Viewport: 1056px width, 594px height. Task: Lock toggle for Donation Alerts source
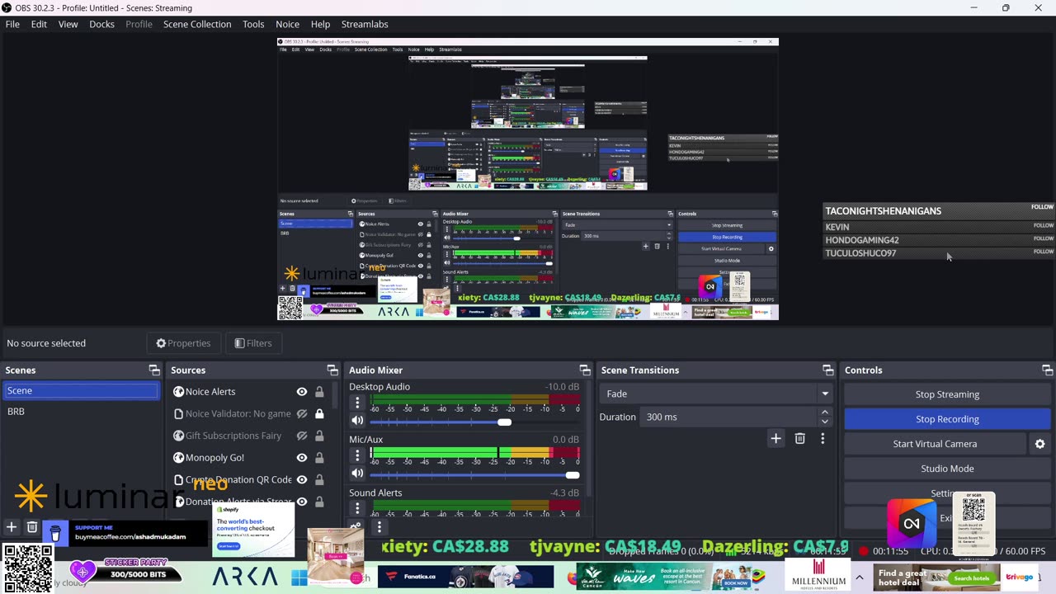tap(319, 502)
